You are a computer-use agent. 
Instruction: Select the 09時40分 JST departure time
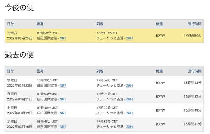coord(47,108)
